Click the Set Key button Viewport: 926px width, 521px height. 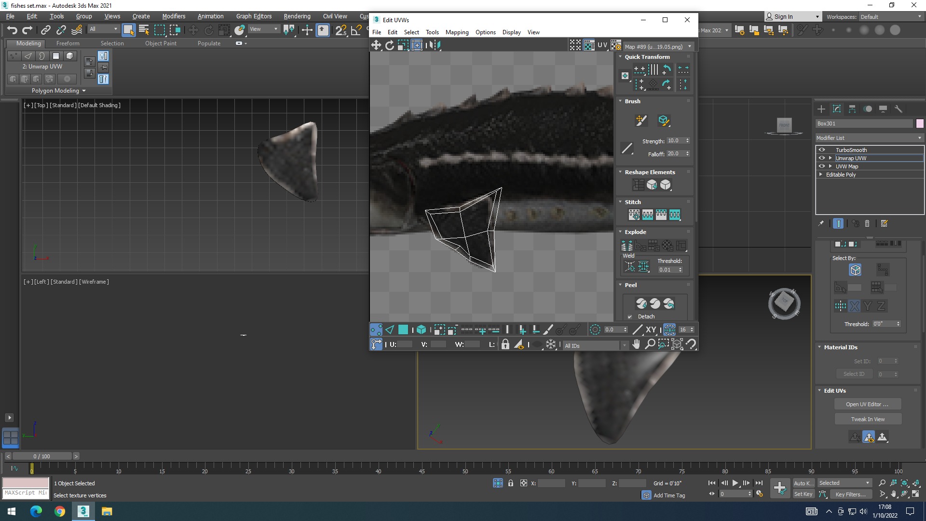tap(803, 494)
